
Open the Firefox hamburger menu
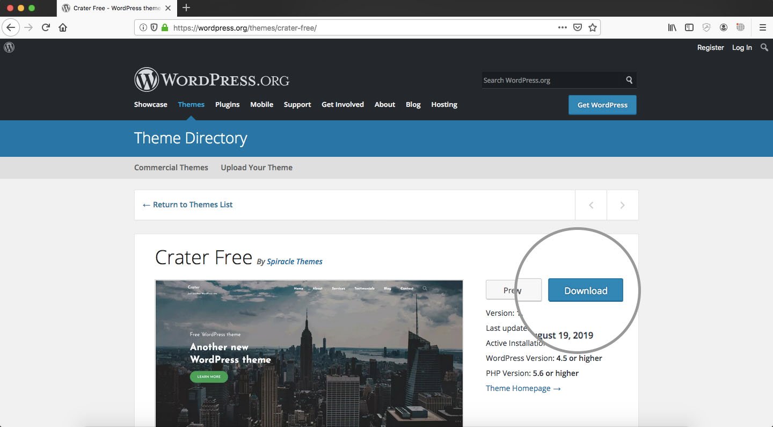point(762,27)
